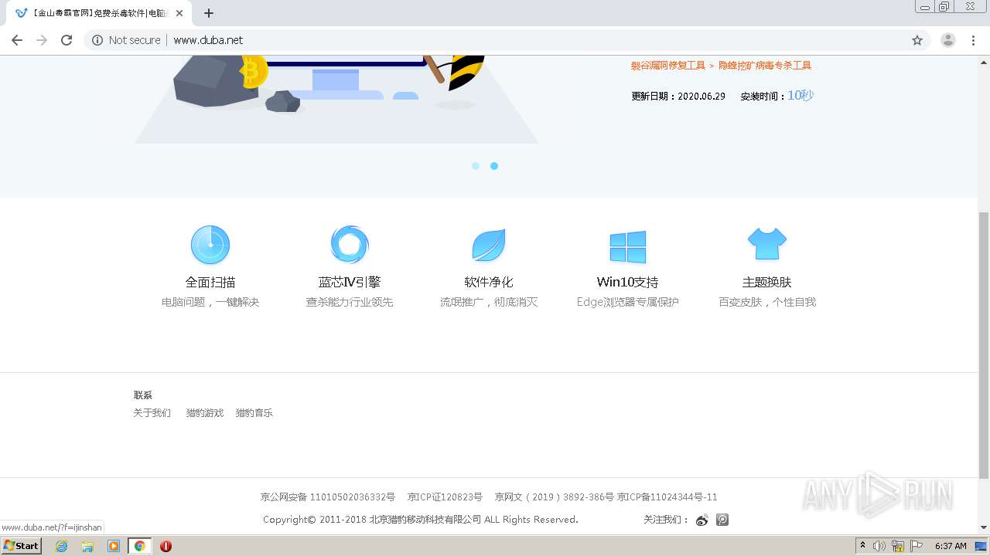Viewport: 990px width, 556px height.
Task: Click the browser forward arrow
Action: pos(42,40)
